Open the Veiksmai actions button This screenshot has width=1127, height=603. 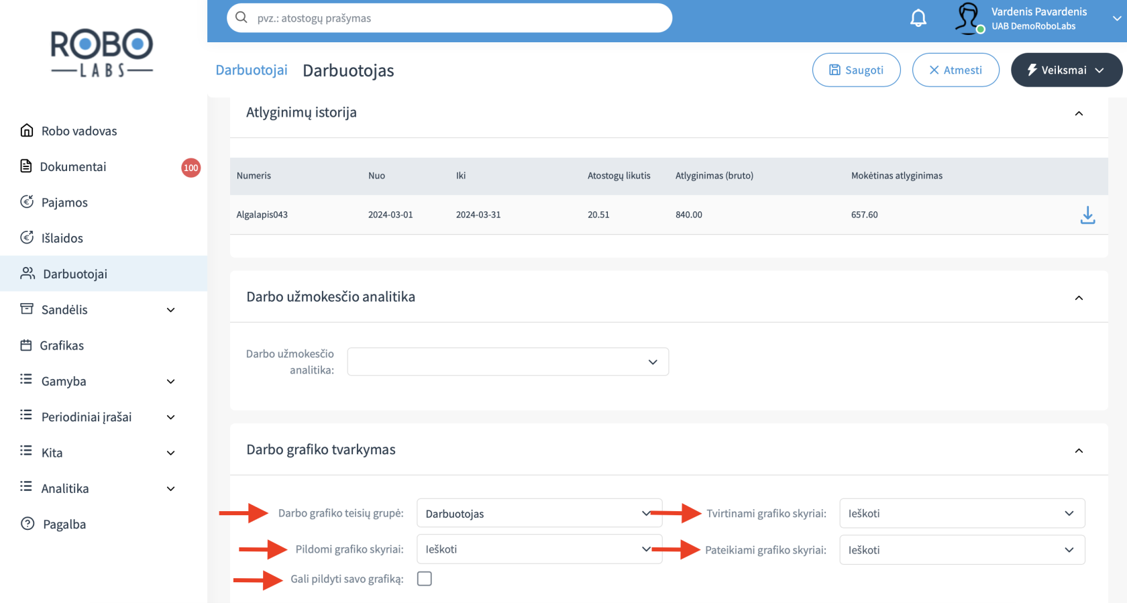(x=1066, y=70)
